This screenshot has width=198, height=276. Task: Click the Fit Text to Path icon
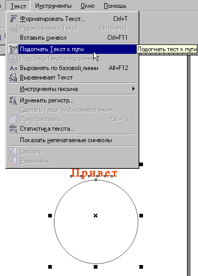tap(13, 49)
